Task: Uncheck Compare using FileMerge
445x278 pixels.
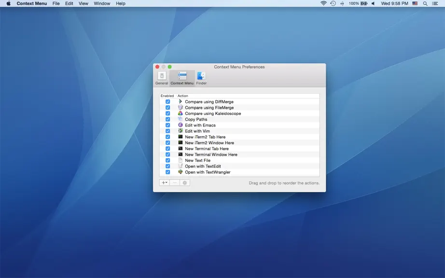Action: pyautogui.click(x=168, y=108)
